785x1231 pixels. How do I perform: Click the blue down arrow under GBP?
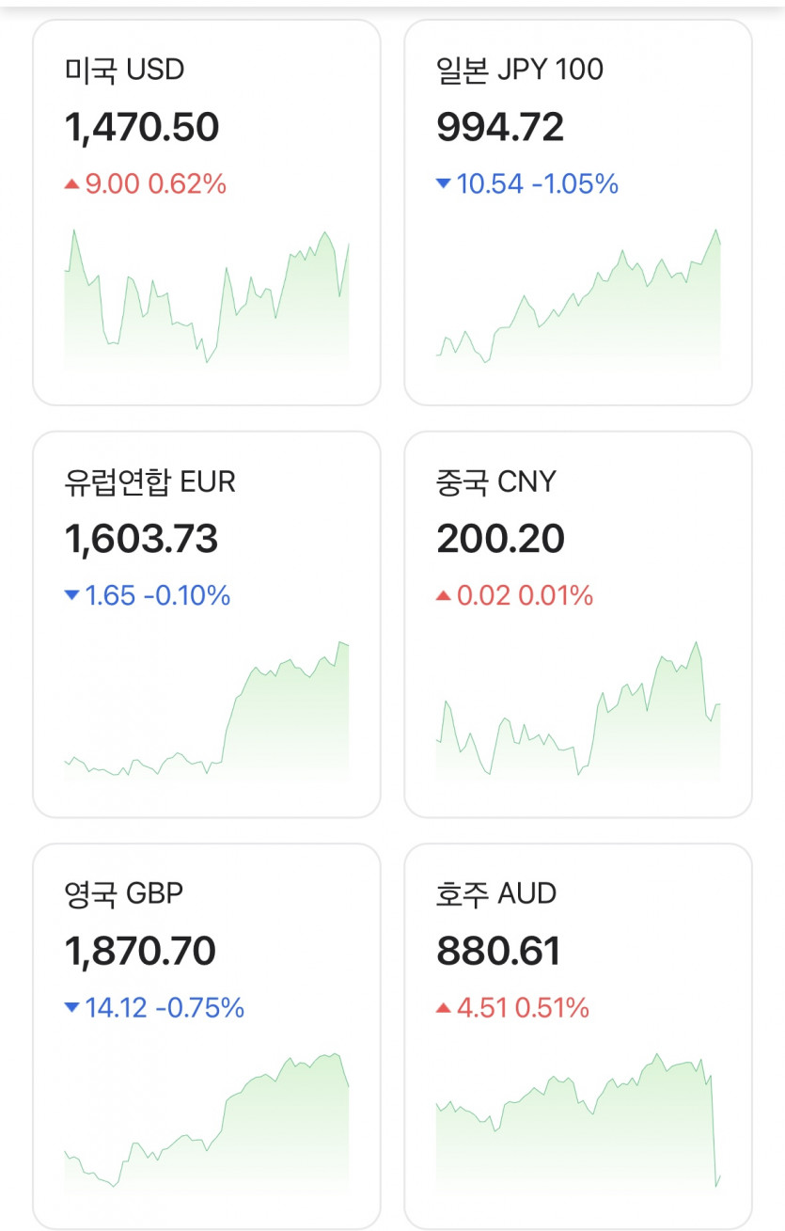pos(71,1008)
